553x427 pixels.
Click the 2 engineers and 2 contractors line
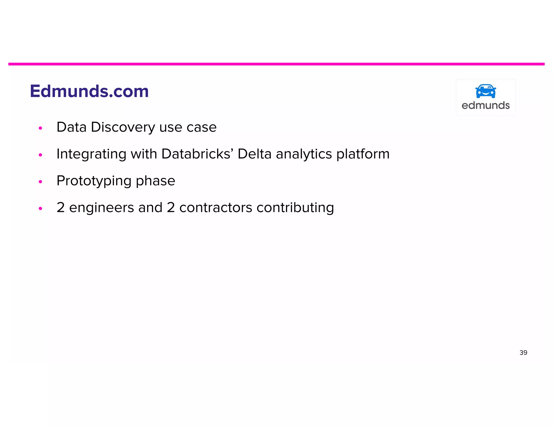pos(195,208)
